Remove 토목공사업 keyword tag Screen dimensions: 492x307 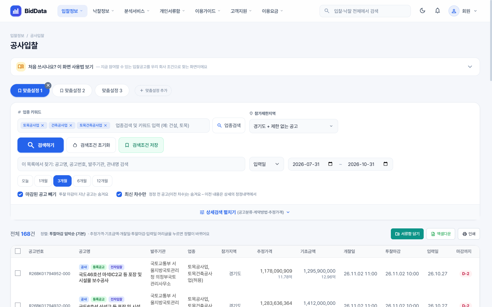[43, 125]
